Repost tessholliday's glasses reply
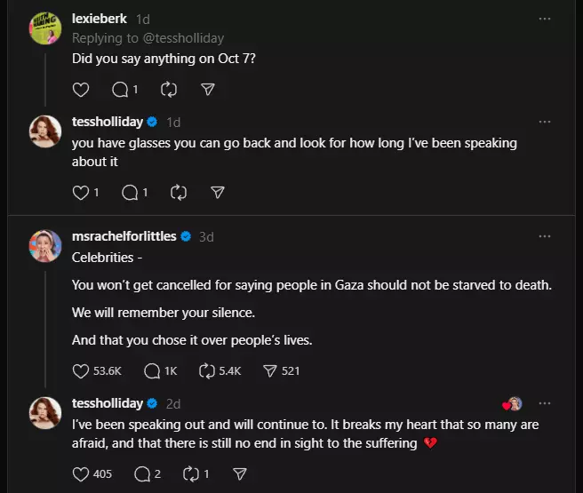583x493 pixels. [179, 193]
